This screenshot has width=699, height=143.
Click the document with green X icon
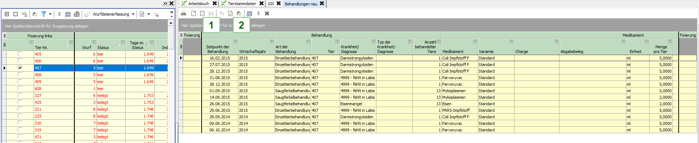(230, 13)
